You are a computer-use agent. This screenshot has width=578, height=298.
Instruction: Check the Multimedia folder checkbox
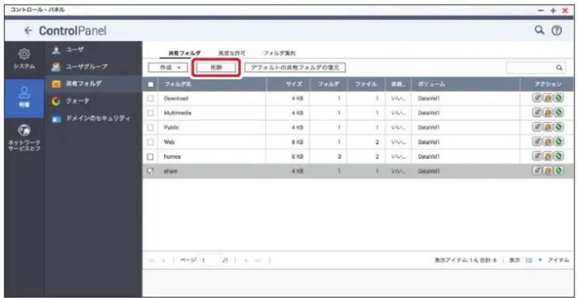pos(151,113)
